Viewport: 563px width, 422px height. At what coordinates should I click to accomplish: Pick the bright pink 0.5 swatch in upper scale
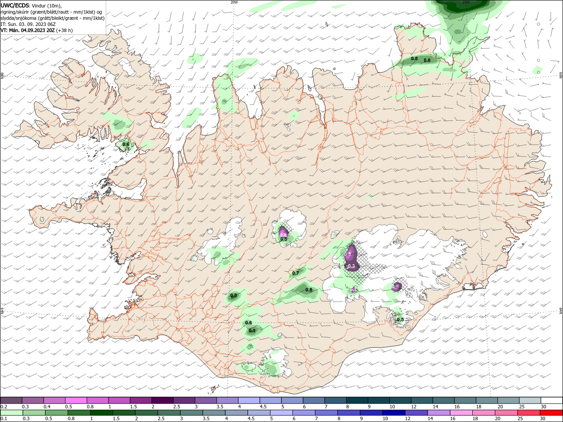pyautogui.click(x=76, y=400)
